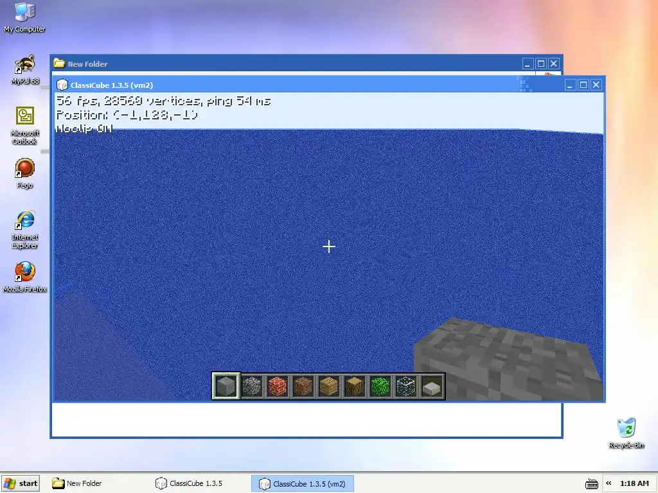Click the New Folder window title bar
Image resolution: width=658 pixels, height=493 pixels.
click(x=307, y=64)
